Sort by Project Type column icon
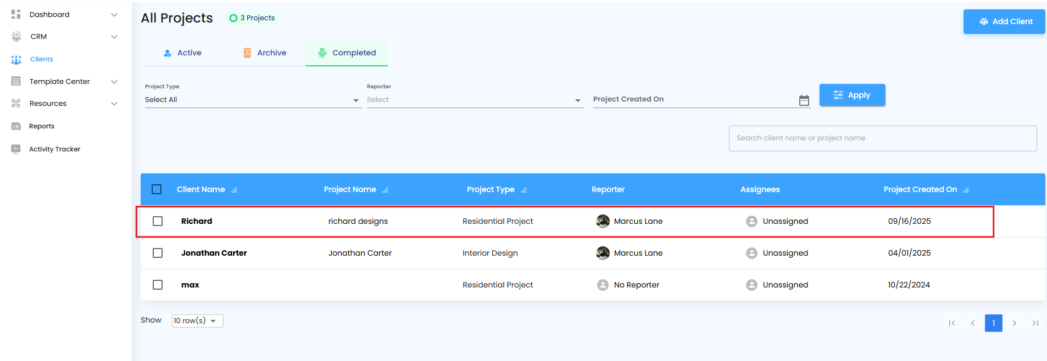 pos(524,190)
